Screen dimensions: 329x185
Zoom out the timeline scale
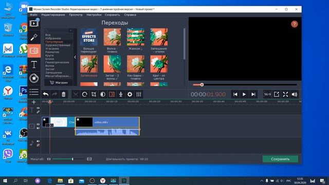point(49,159)
